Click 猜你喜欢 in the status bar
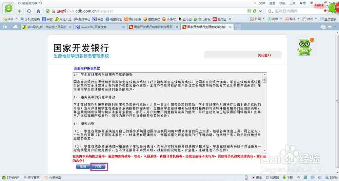Screen dimensions: 339x181 click(32, 177)
